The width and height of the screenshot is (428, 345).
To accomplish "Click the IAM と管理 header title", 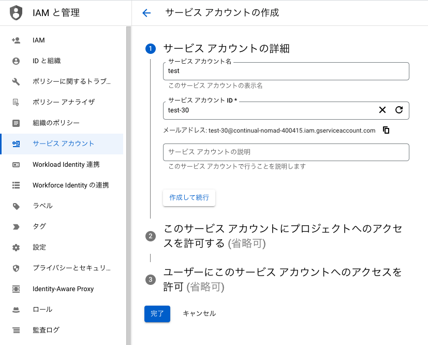I will 56,13.
